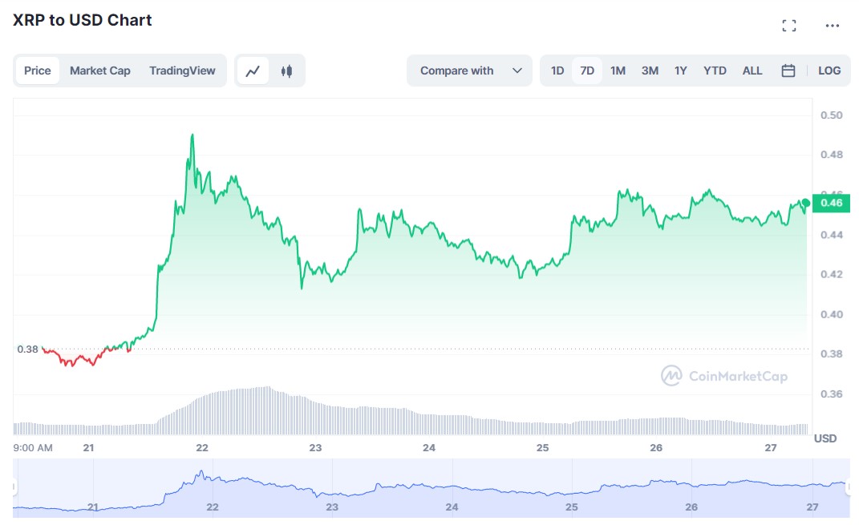Select the YTD time range

pos(714,71)
